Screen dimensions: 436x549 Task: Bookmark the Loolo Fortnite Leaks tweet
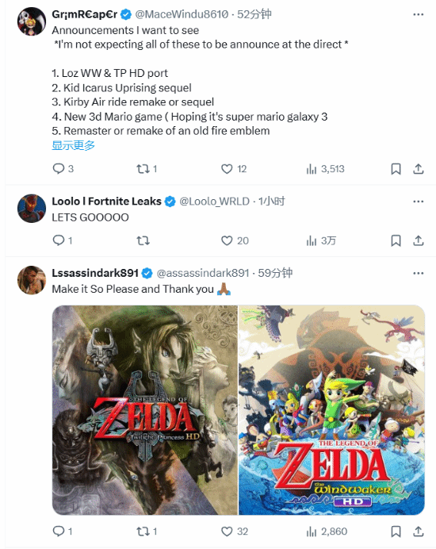396,241
